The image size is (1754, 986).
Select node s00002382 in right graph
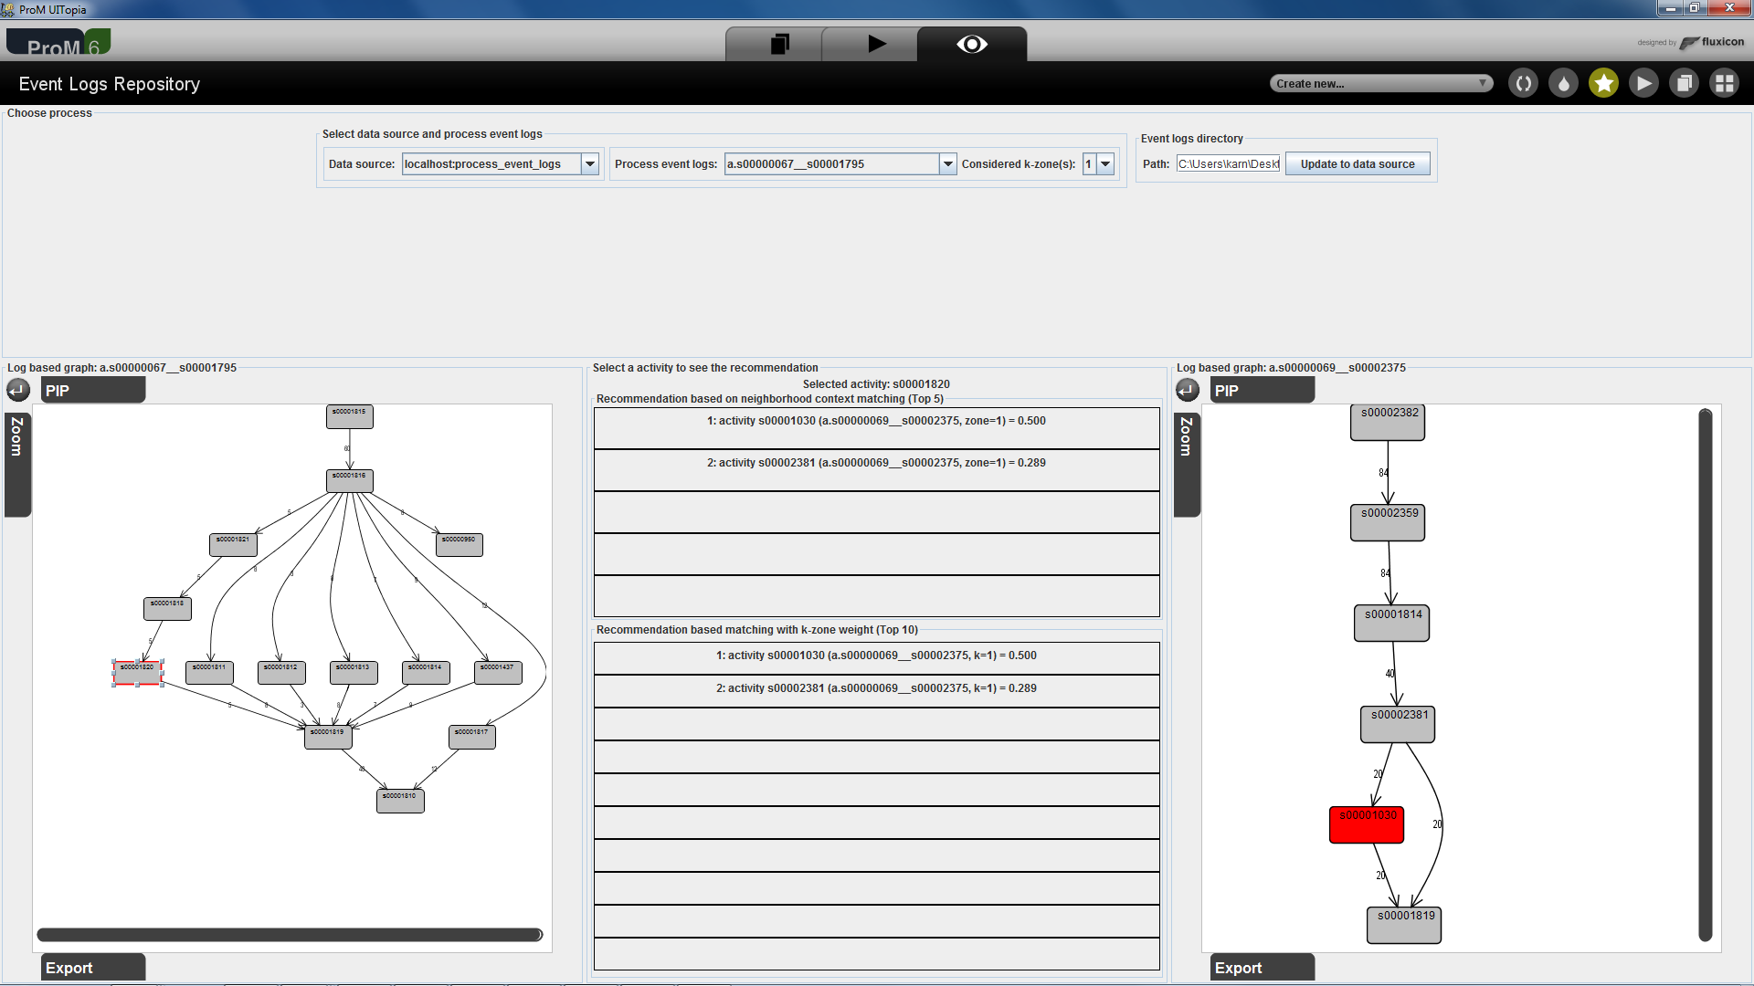pyautogui.click(x=1388, y=422)
